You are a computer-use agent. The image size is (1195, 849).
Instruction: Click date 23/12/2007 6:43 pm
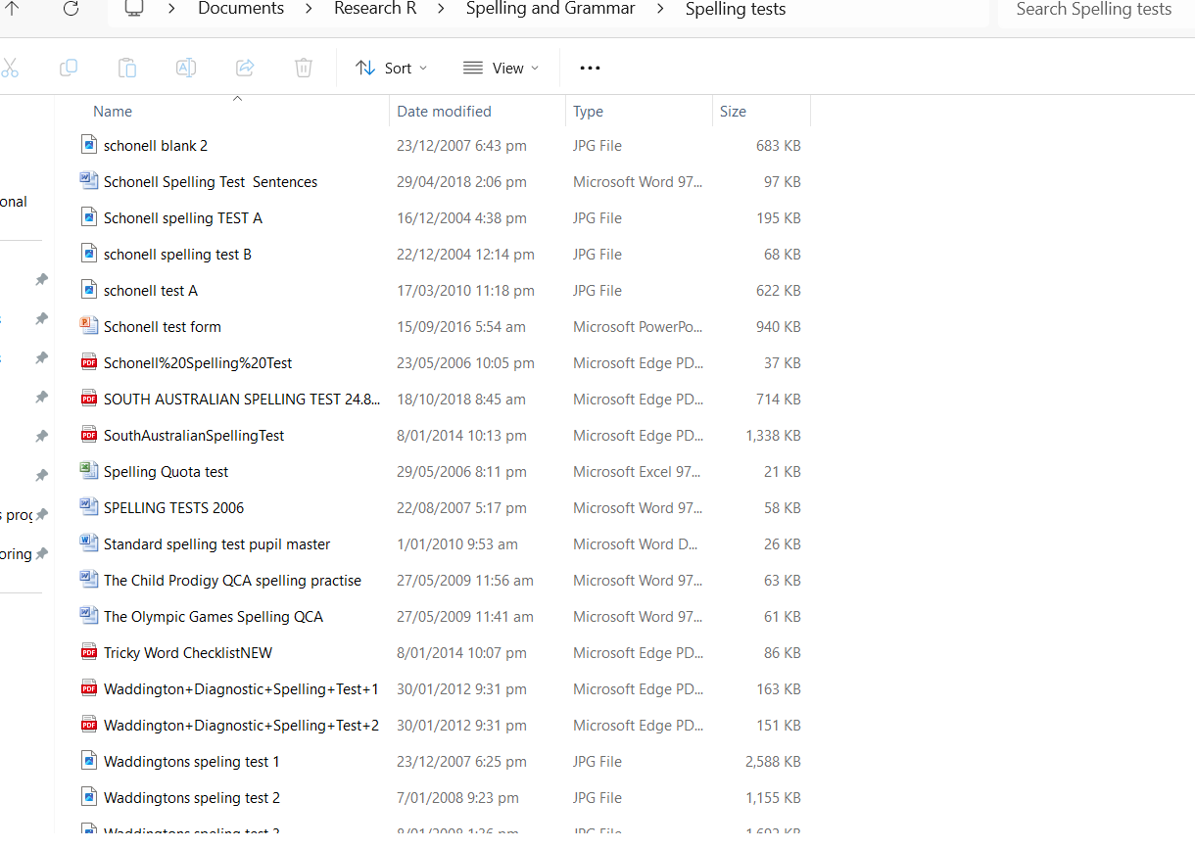[x=461, y=145]
